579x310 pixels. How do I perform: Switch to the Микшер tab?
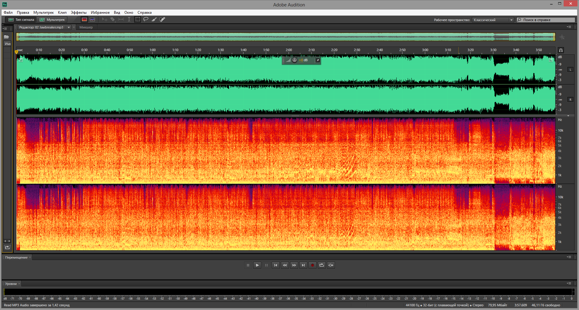(86, 27)
